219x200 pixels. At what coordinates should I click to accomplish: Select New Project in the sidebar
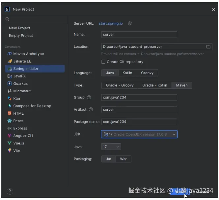19,28
